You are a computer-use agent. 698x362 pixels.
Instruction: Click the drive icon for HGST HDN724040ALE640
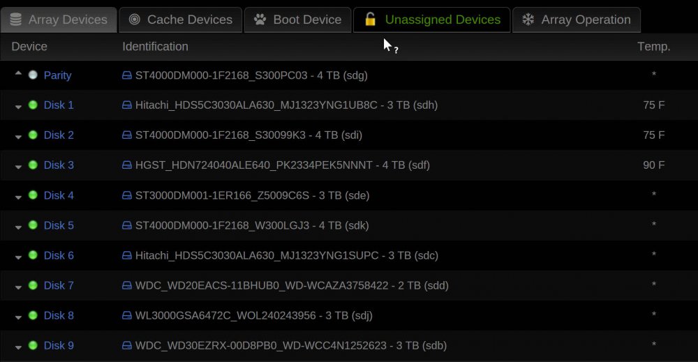pyautogui.click(x=127, y=165)
